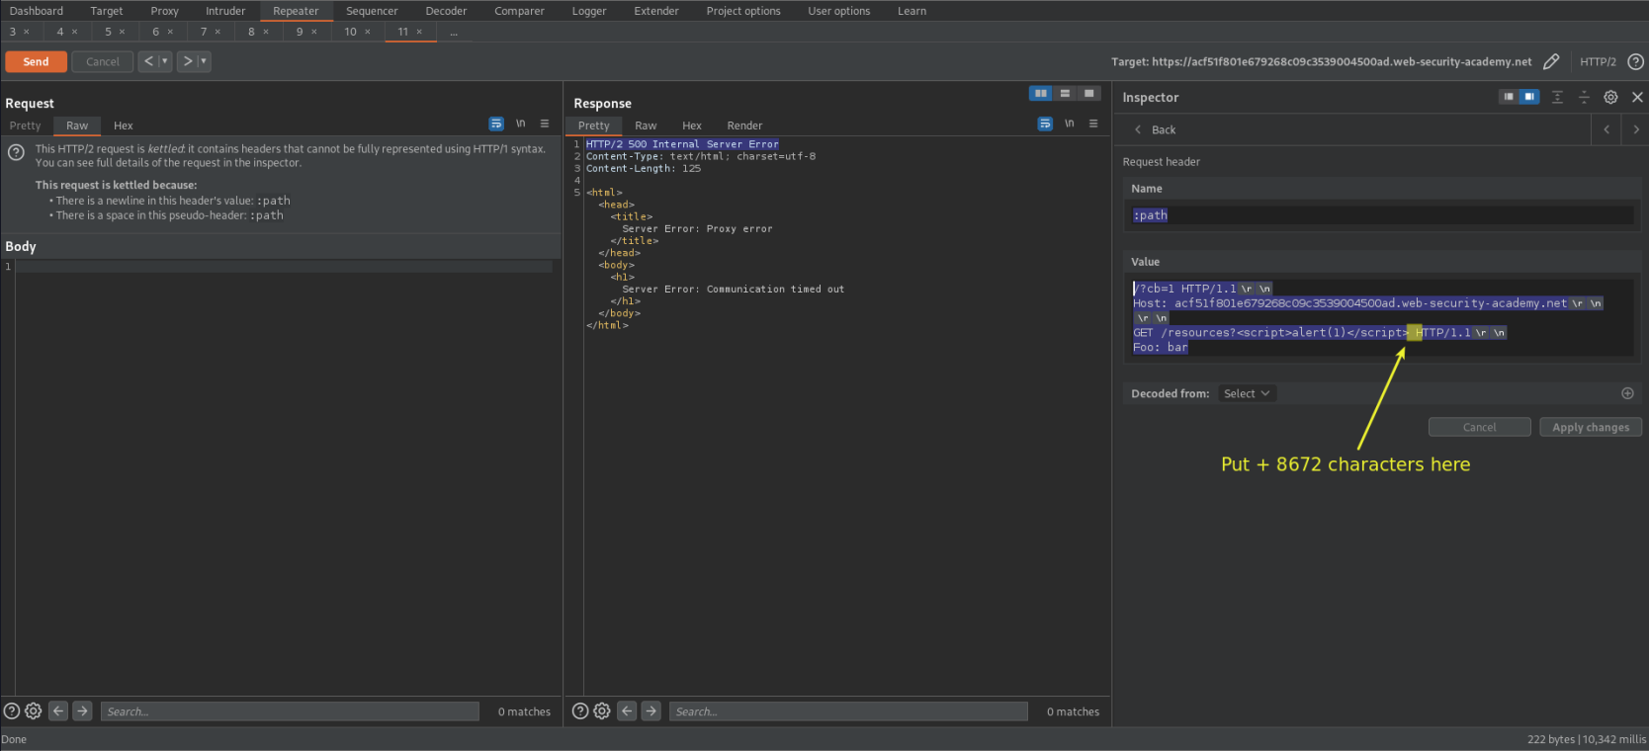Click the pencil icon to edit target
This screenshot has height=751, width=1649.
tap(1551, 61)
